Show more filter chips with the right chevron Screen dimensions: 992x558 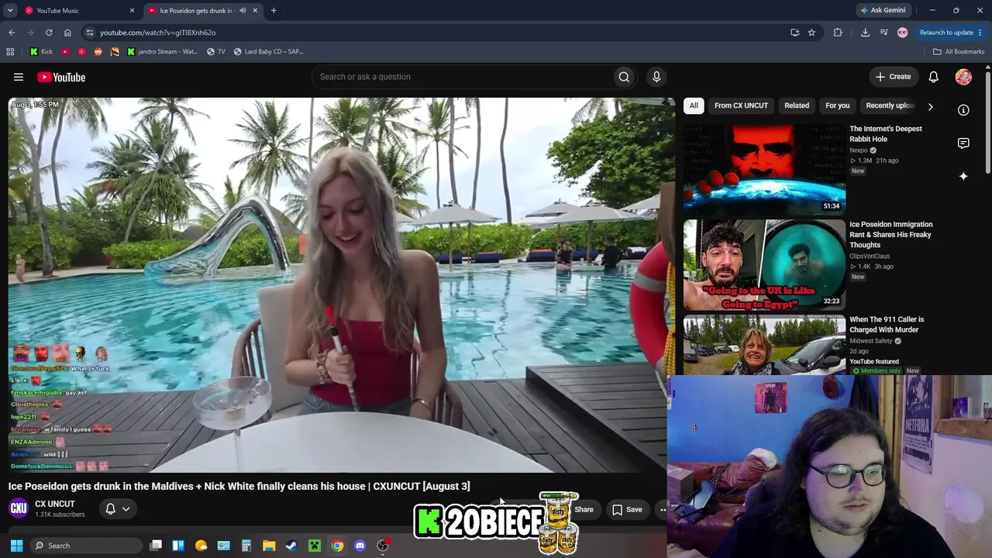coord(930,106)
